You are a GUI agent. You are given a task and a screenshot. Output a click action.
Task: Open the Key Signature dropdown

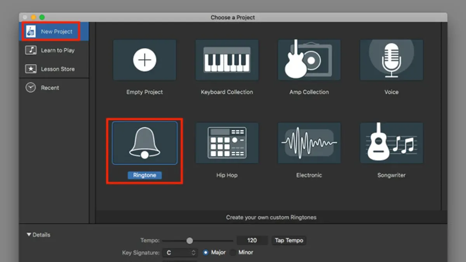[x=180, y=253]
